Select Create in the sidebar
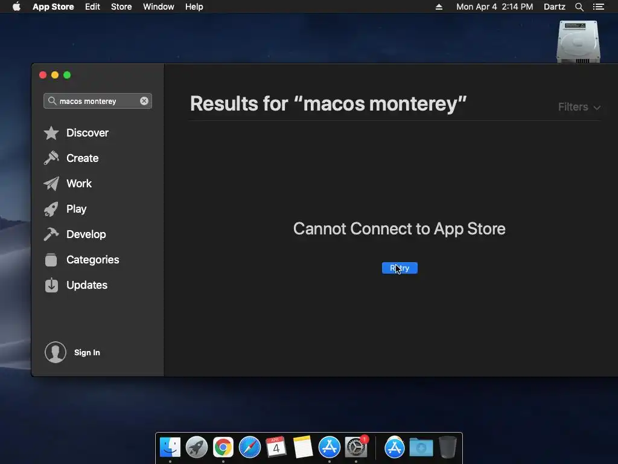Image resolution: width=618 pixels, height=464 pixels. coord(82,158)
